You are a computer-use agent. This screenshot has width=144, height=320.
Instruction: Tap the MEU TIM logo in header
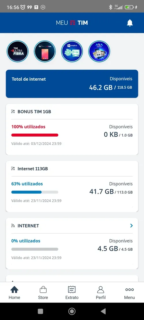pyautogui.click(x=72, y=23)
